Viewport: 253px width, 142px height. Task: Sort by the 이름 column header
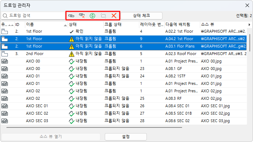(46, 24)
